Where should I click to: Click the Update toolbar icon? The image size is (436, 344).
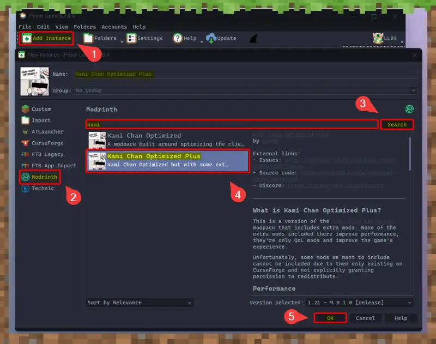click(x=212, y=38)
